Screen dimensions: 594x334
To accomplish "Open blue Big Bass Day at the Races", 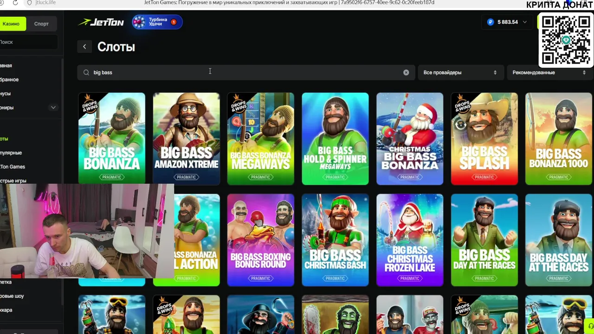I will (x=559, y=240).
